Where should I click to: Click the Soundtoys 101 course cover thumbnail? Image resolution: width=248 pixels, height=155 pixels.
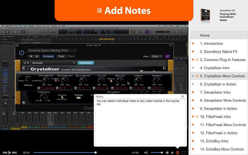pyautogui.click(x=205, y=15)
